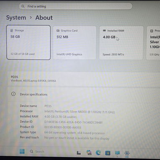Collapse the Device specifications section
160x160 pixels.
pos(84,94)
